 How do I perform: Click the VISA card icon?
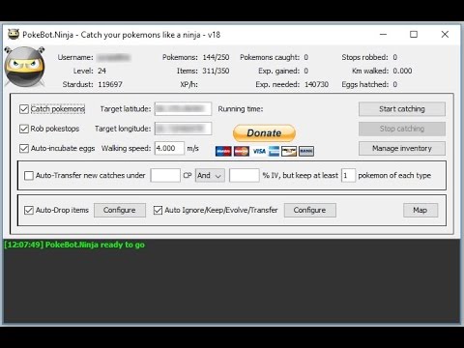259,151
